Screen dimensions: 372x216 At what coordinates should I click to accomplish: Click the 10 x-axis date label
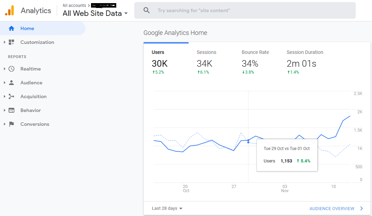coord(334,187)
